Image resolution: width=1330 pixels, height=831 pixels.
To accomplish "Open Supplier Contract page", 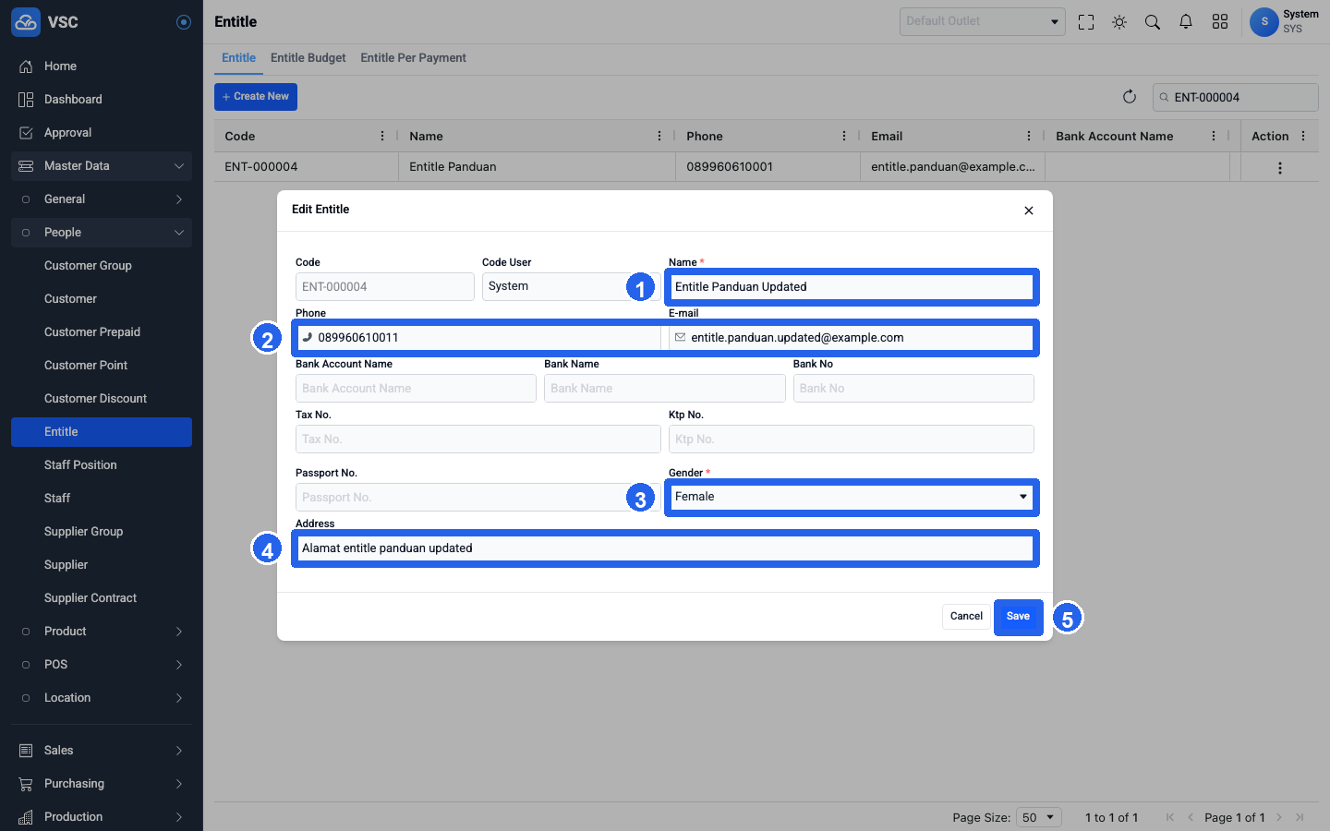I will point(102,598).
